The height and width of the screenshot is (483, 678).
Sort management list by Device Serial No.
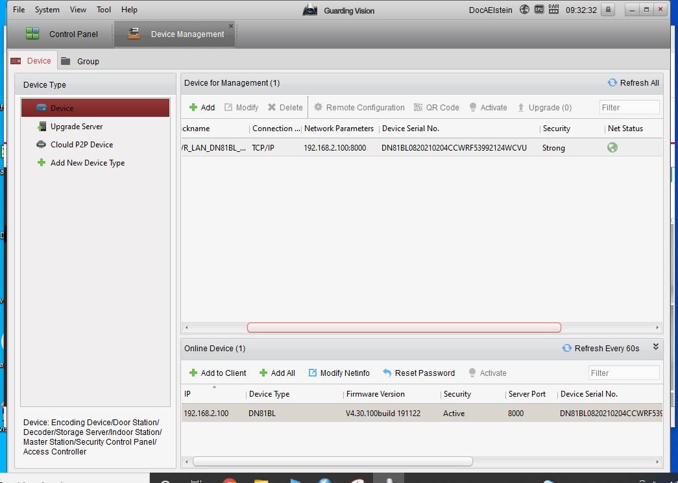click(411, 129)
